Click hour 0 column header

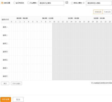pyautogui.click(x=11, y=22)
